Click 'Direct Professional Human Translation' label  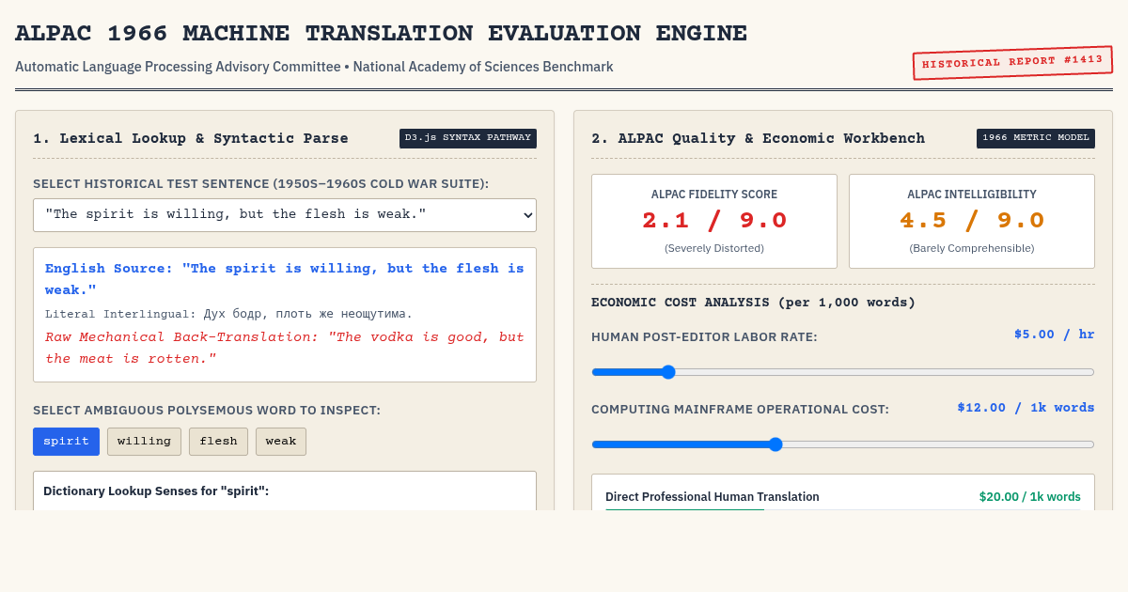click(x=713, y=497)
